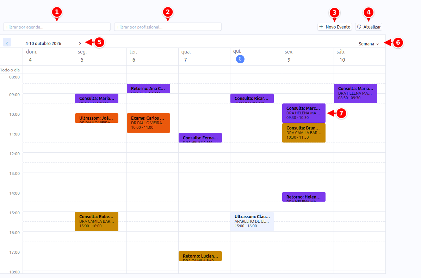Open Saturday's Consulta: Maria event
The width and height of the screenshot is (421, 278).
(x=356, y=93)
